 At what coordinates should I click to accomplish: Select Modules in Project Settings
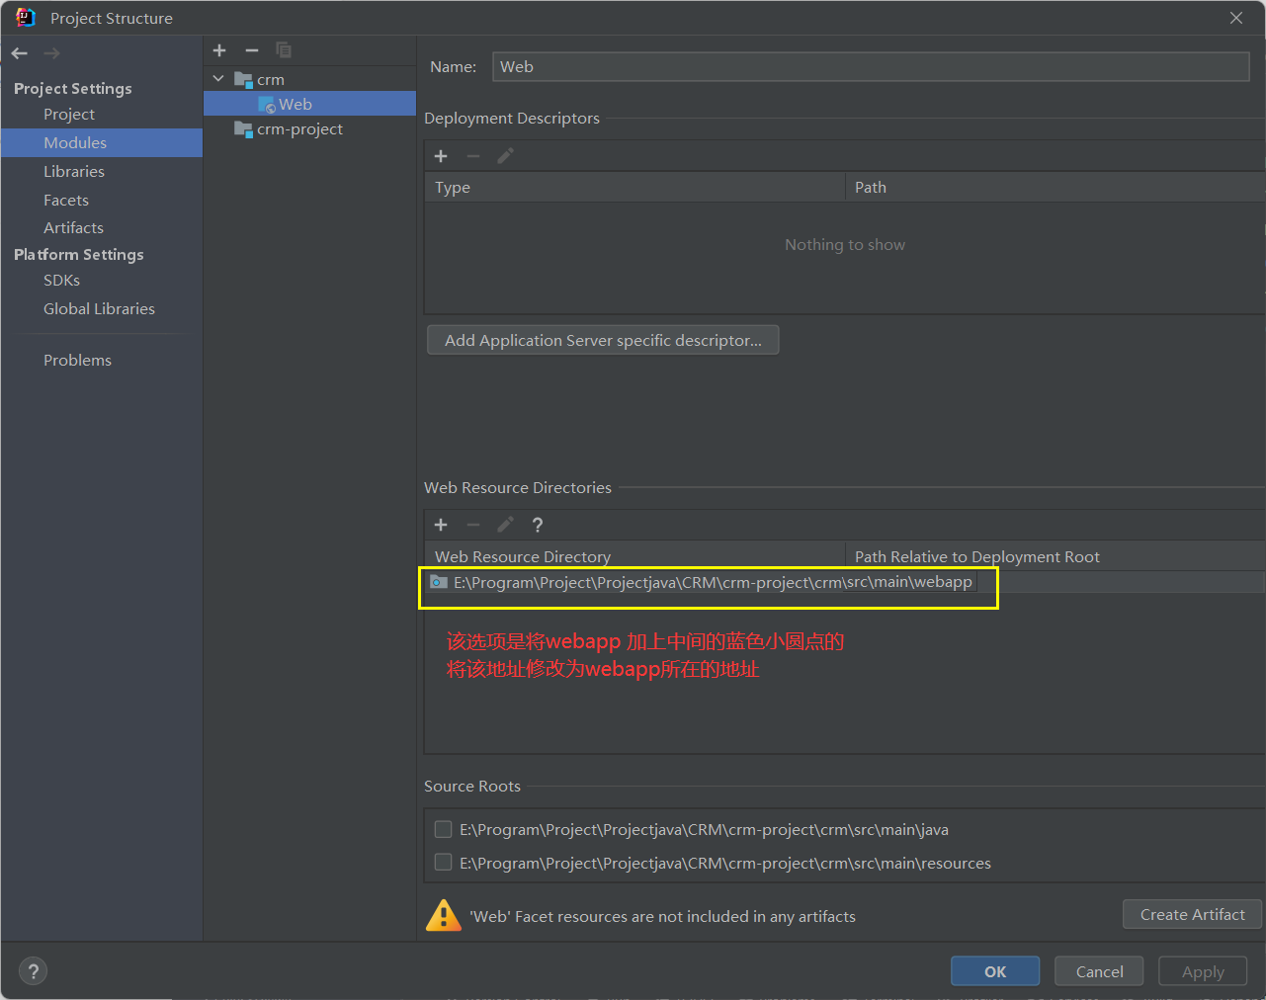[x=102, y=143]
